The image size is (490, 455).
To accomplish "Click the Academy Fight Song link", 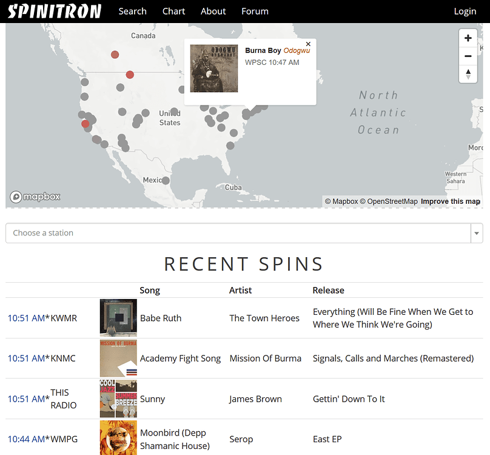I will [180, 359].
